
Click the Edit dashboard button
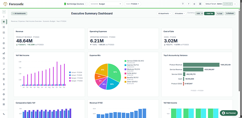220,14
